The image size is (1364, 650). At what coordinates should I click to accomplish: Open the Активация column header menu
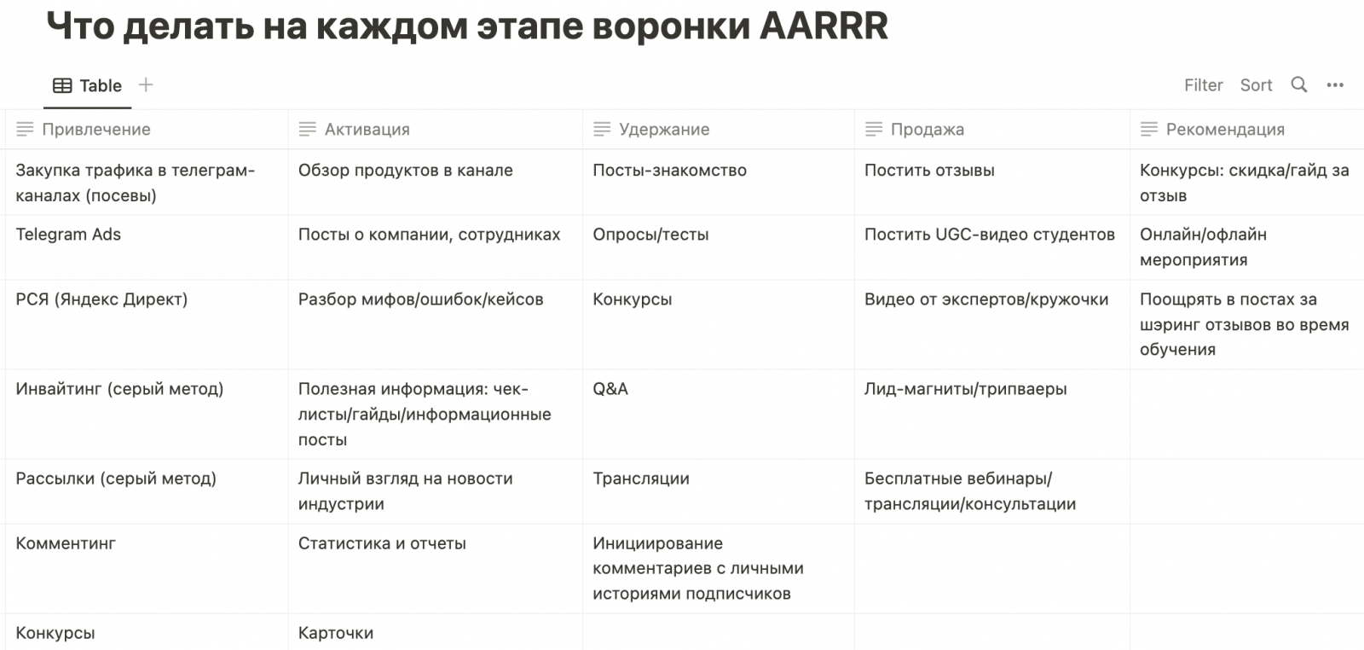(436, 130)
